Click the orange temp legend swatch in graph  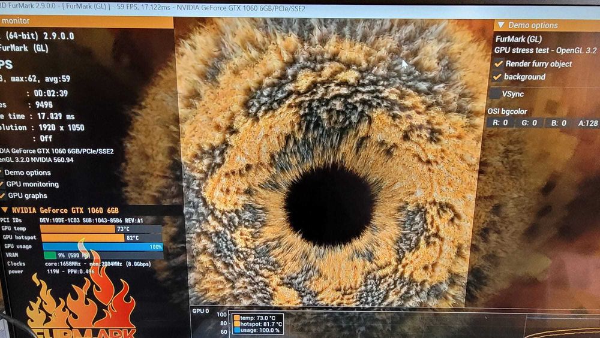point(237,318)
